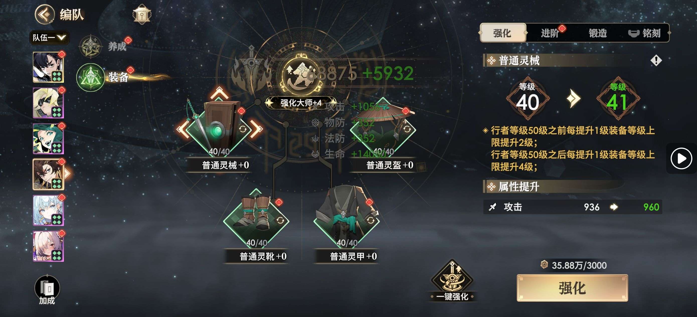Open the lantern shrine icon at top
Viewport: 697px width, 317px height.
coord(141,14)
